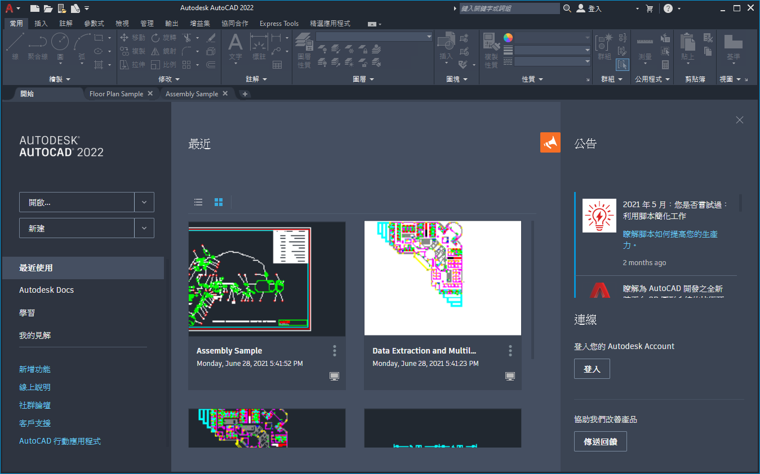Select the Line (線) drawing tool
The image size is (760, 474).
15,46
